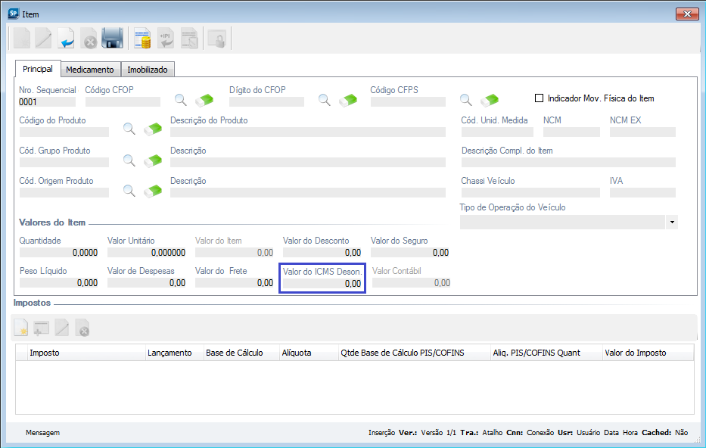Click the gold coins document toolbar icon
The image size is (706, 448).
pyautogui.click(x=142, y=38)
